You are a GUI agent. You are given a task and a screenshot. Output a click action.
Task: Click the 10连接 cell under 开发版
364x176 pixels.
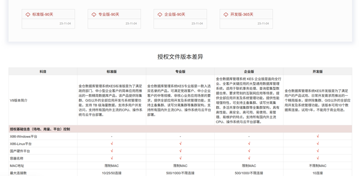pyautogui.click(x=318, y=173)
